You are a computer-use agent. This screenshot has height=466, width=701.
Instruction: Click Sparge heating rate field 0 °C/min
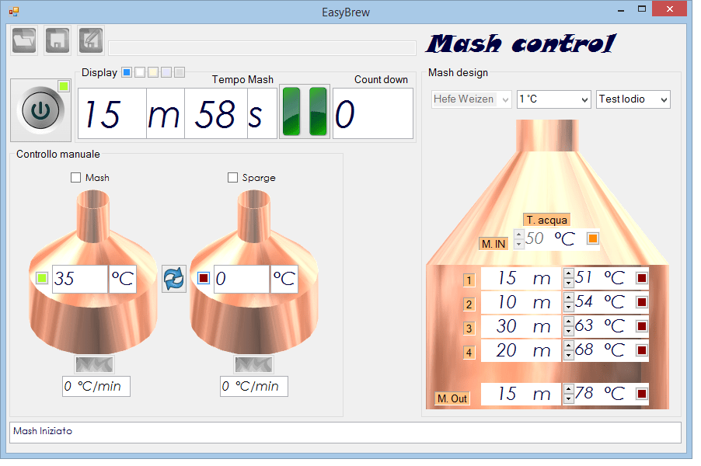click(x=254, y=386)
